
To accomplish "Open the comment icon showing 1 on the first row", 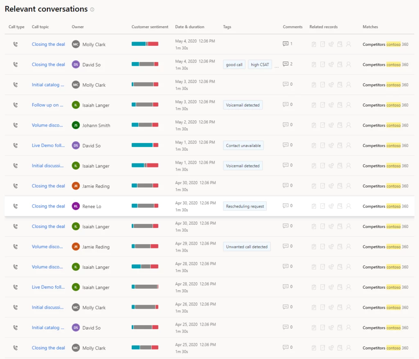I will (286, 44).
